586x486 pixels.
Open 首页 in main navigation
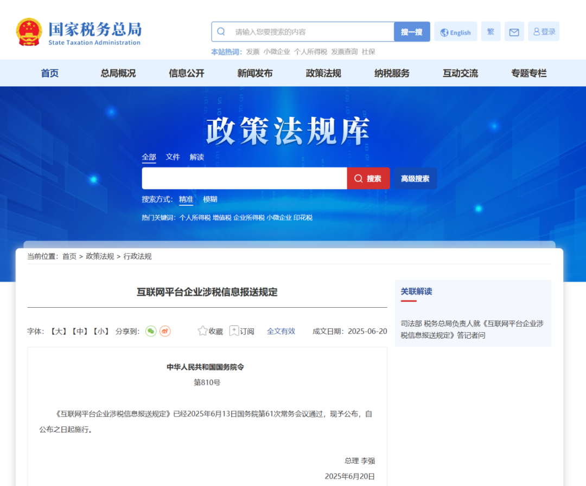(x=50, y=73)
